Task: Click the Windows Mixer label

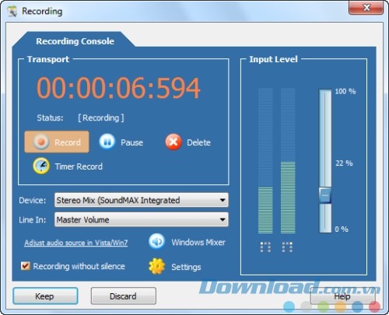Action: 198,242
